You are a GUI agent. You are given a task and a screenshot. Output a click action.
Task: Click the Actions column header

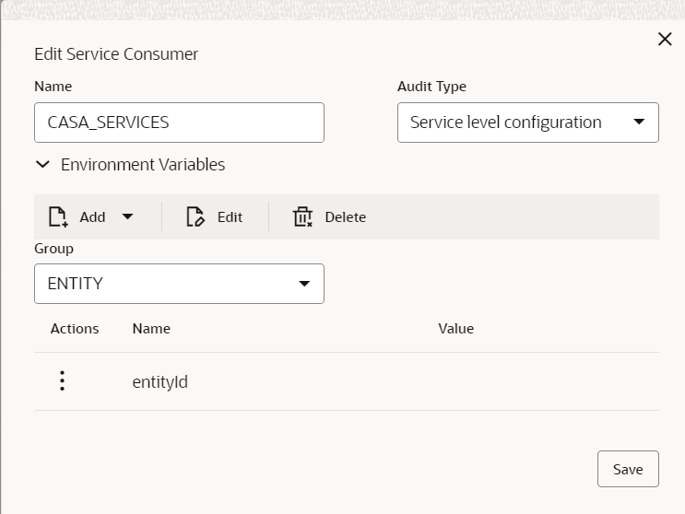(75, 329)
